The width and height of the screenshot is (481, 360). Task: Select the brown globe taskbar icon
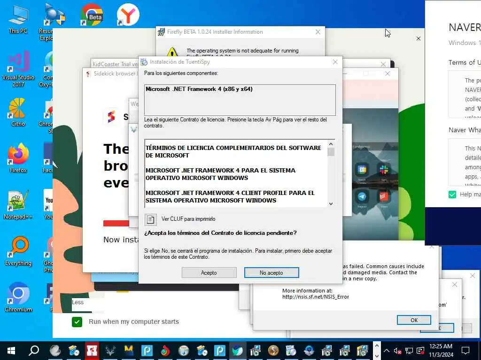pos(273,351)
